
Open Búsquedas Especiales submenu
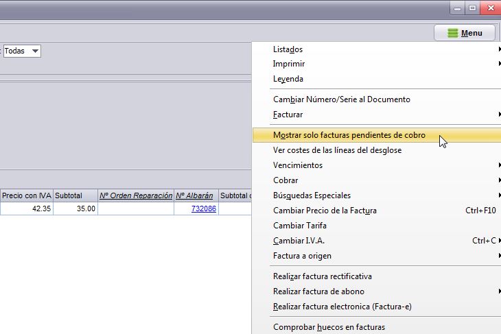click(377, 195)
